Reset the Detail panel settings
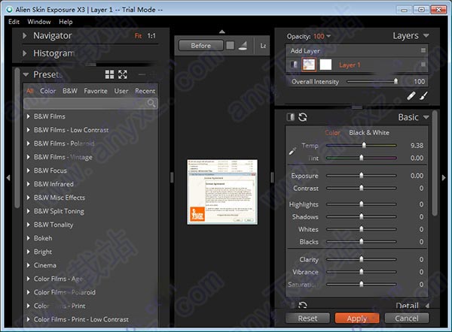This screenshot has height=332, width=452. click(302, 305)
